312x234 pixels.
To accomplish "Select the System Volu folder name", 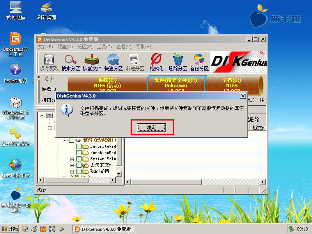I will click(103, 159).
